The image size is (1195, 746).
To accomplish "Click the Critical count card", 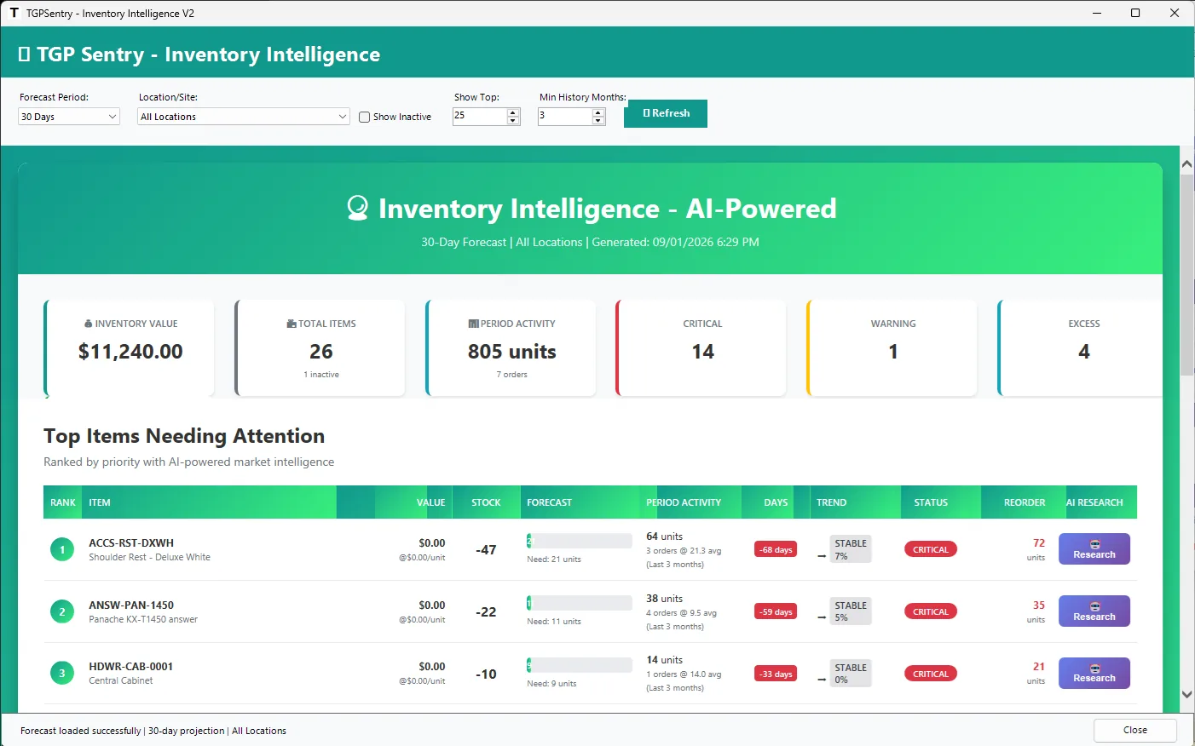I will (x=701, y=348).
